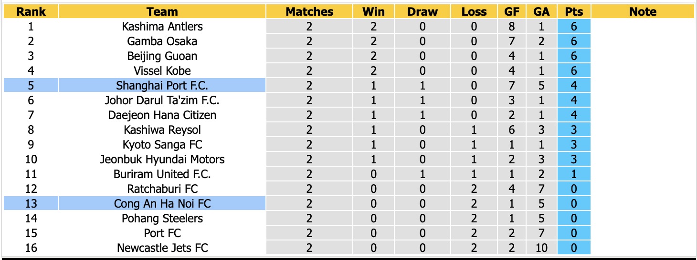The height and width of the screenshot is (260, 697).
Task: Click the Team column header
Action: coord(162,12)
